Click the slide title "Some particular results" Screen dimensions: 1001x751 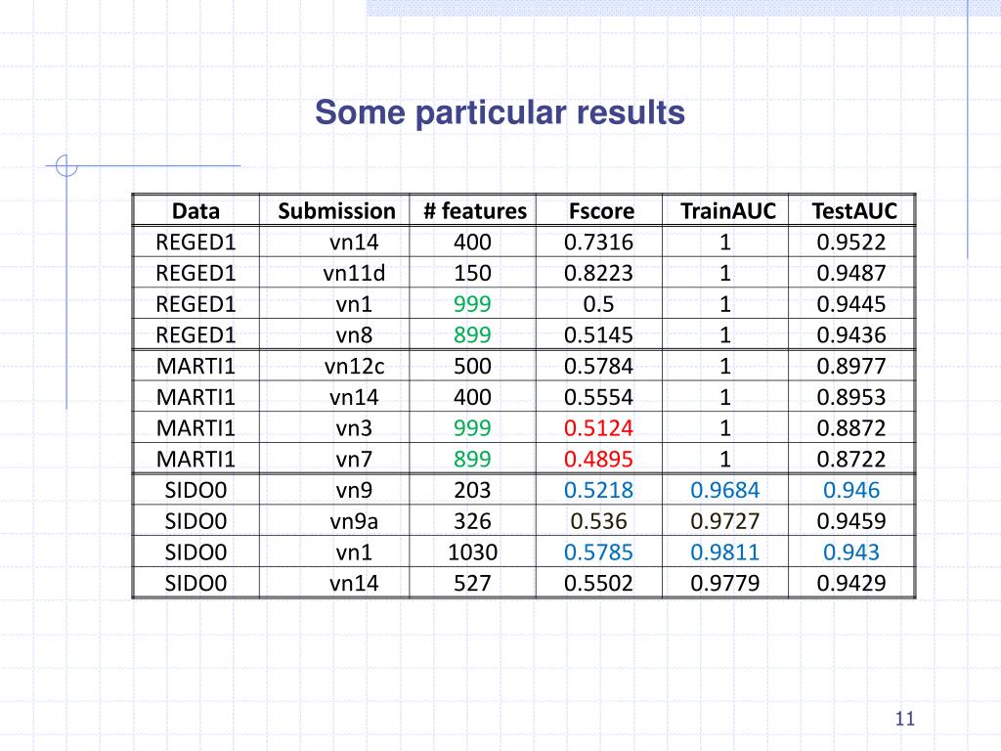pos(500,113)
